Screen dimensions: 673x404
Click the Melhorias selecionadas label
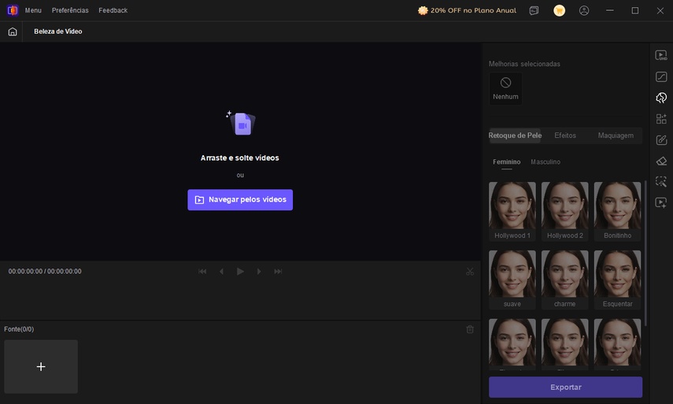point(524,64)
